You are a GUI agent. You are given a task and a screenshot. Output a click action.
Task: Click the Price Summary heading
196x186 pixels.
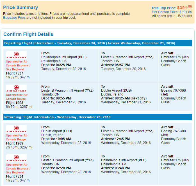point(20,7)
